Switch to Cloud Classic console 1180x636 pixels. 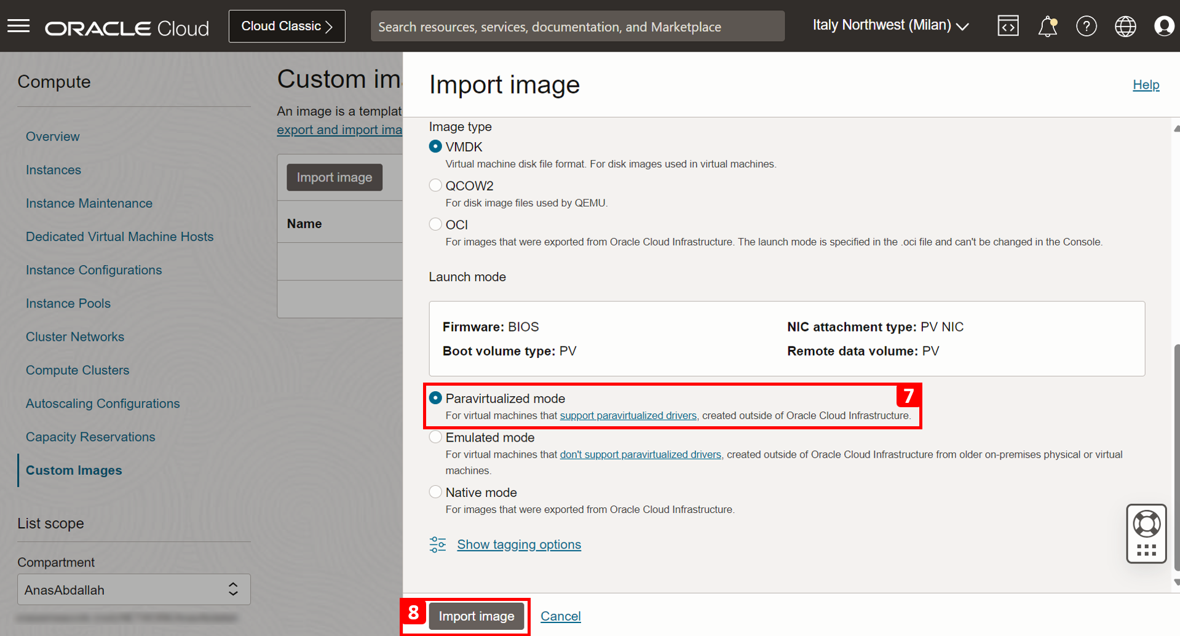(x=287, y=26)
